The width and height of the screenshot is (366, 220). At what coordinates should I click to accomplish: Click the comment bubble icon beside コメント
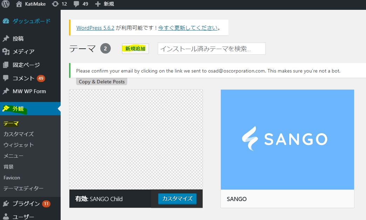6,78
